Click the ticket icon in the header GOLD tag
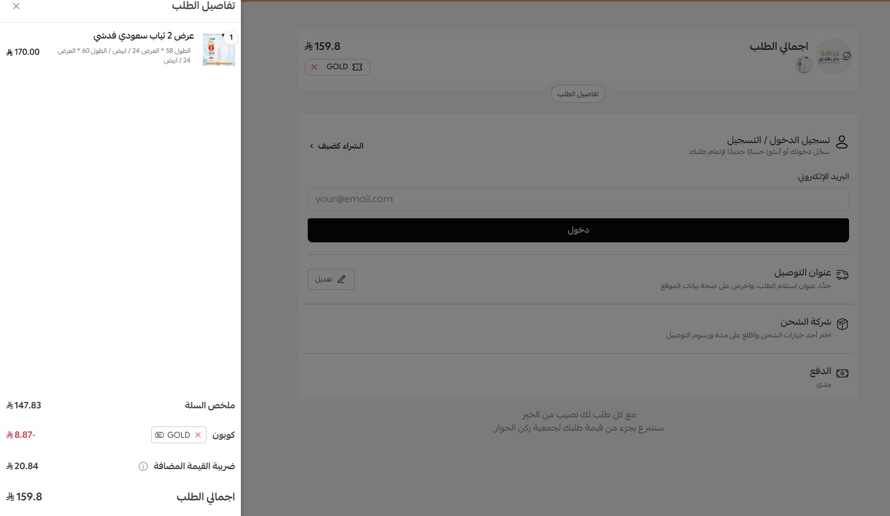Screen dimensions: 890x516 coord(358,67)
